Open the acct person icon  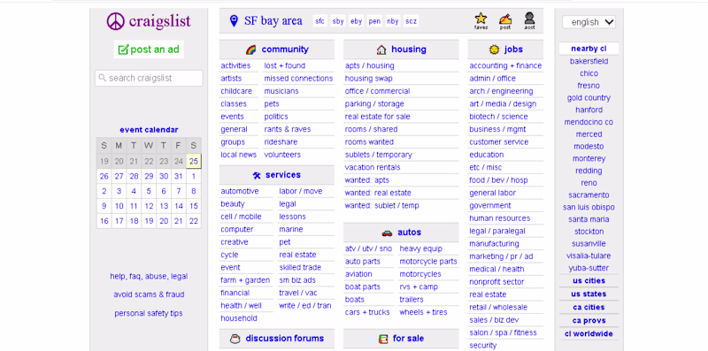tap(529, 19)
